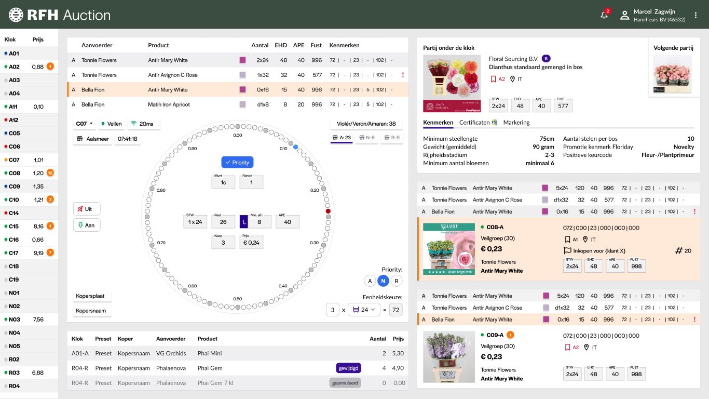
Task: Open the C07 clock dropdown
Action: pos(85,124)
